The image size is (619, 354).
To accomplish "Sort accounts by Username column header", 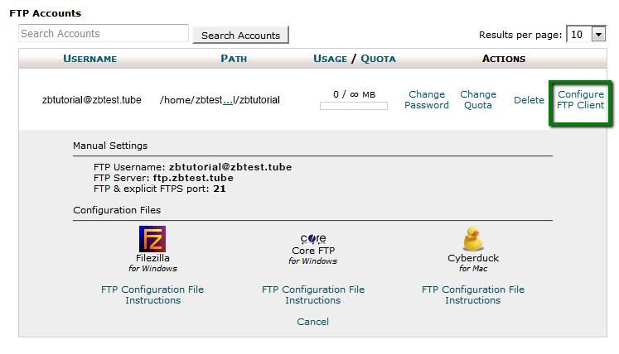I will tap(90, 59).
